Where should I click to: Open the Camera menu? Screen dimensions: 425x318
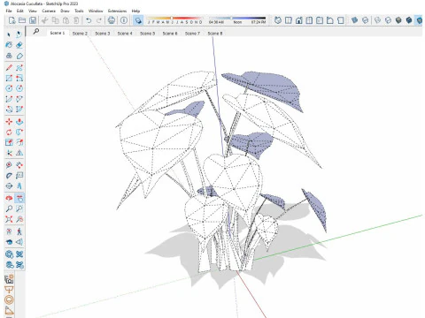coord(49,11)
